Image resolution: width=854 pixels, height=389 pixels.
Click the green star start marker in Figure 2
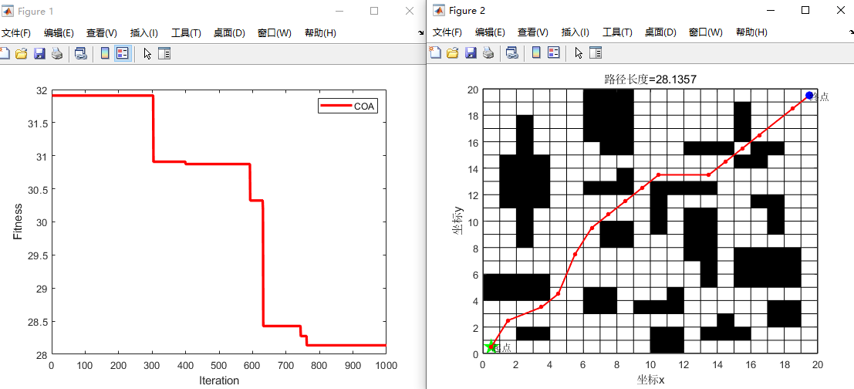(x=491, y=347)
